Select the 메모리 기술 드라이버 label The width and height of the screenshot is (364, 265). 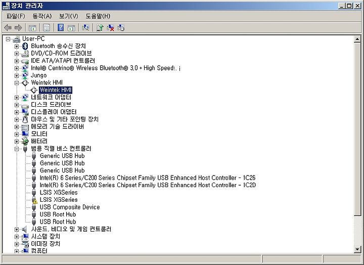coord(57,126)
